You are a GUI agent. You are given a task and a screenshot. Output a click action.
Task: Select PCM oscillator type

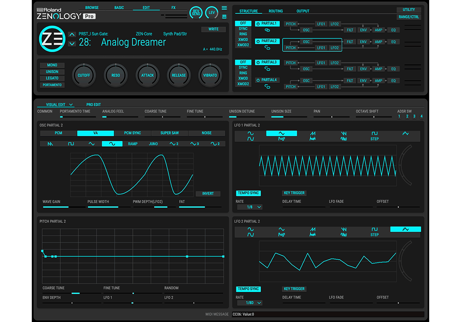[58, 133]
